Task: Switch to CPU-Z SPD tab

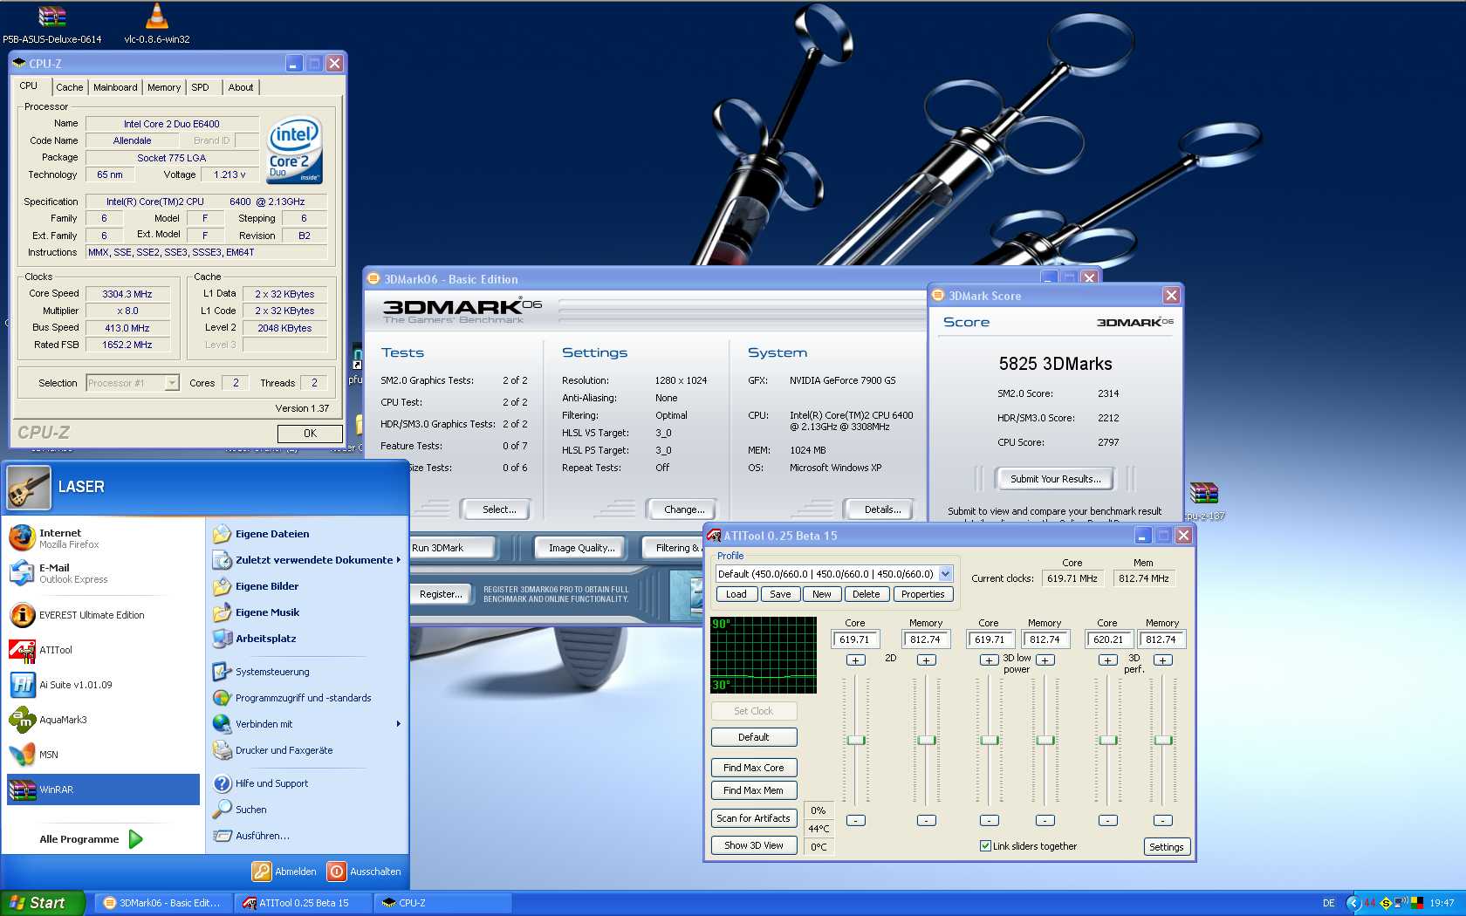Action: pos(201,87)
